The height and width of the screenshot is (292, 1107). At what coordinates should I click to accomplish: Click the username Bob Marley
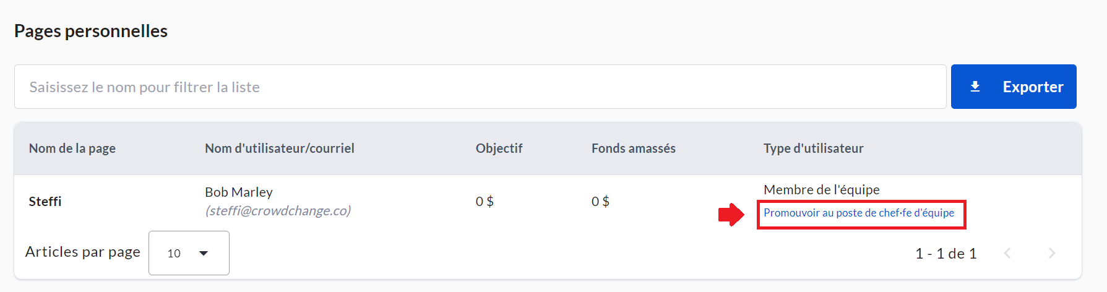tap(239, 192)
